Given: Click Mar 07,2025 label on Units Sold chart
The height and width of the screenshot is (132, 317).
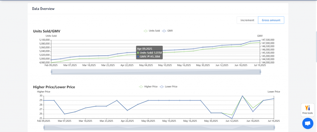Looking at the screenshot, I should point(70,66).
